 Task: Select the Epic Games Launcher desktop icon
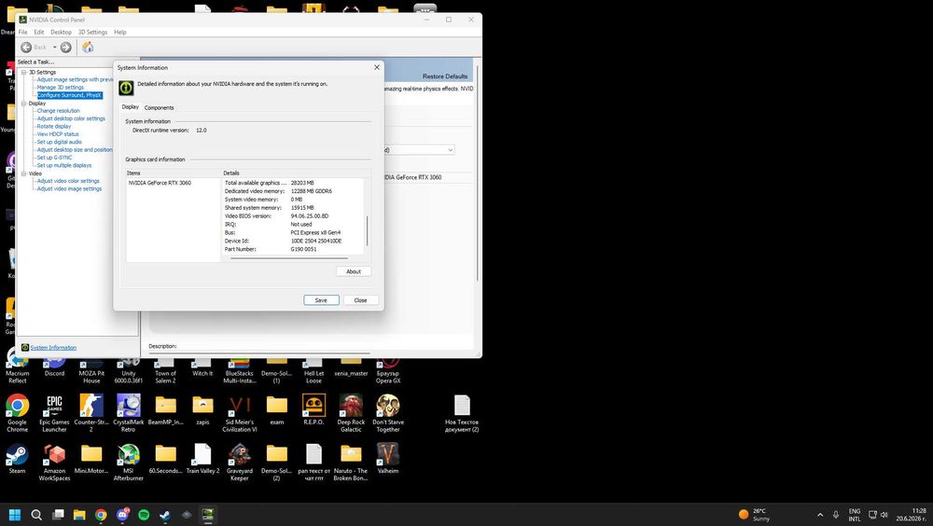point(54,412)
